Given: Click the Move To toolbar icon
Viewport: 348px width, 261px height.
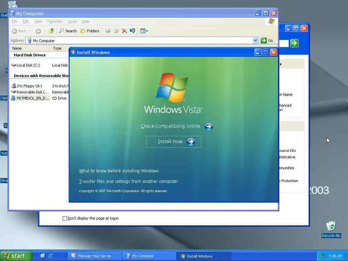Looking at the screenshot, I should point(108,31).
